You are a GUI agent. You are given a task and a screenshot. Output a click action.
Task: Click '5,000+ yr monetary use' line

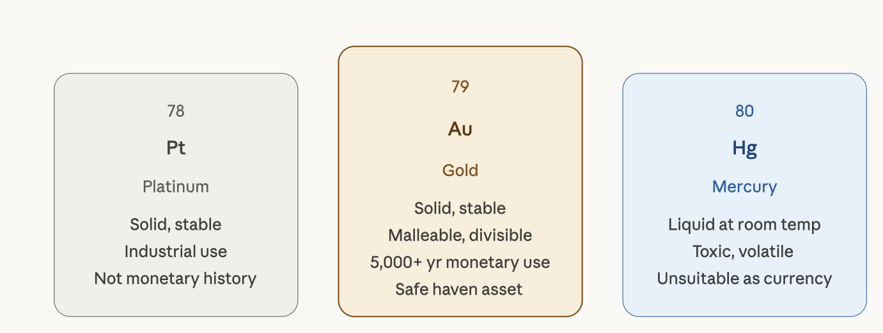point(460,262)
